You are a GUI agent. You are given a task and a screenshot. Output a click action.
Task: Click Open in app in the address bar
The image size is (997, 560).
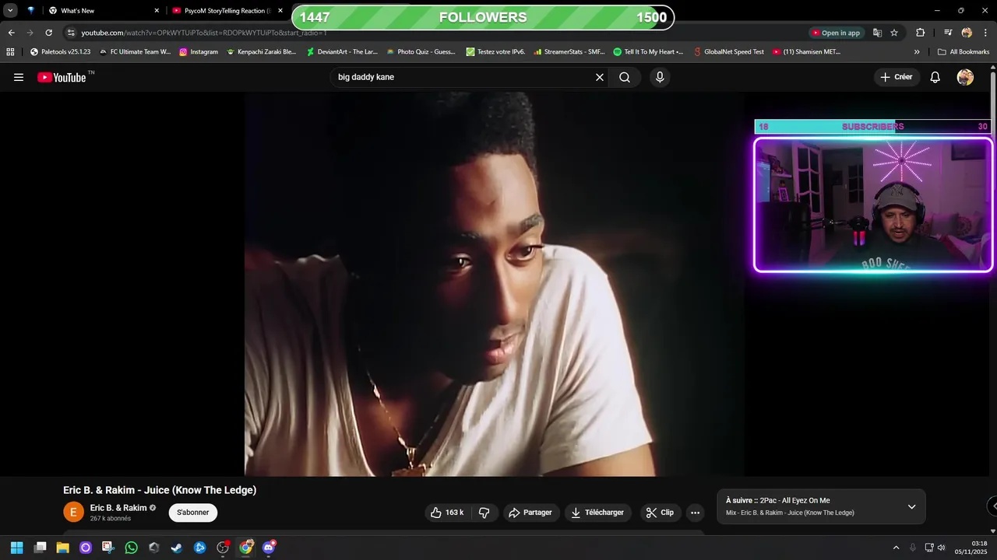pos(837,33)
